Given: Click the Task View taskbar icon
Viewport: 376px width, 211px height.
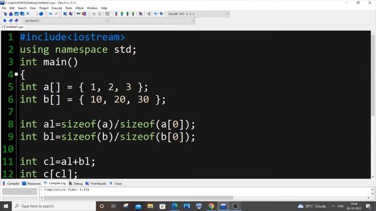Looking at the screenshot, I should point(113,206).
